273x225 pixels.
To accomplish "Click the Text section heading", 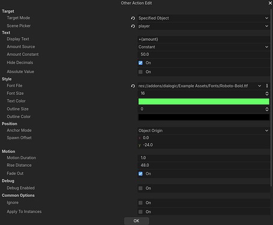I will pos(6,32).
